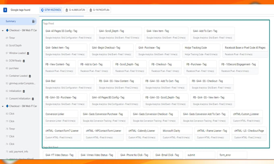
Task: Collapse the second Checkout – SM Web IT page group
Action: [x=3, y=106]
